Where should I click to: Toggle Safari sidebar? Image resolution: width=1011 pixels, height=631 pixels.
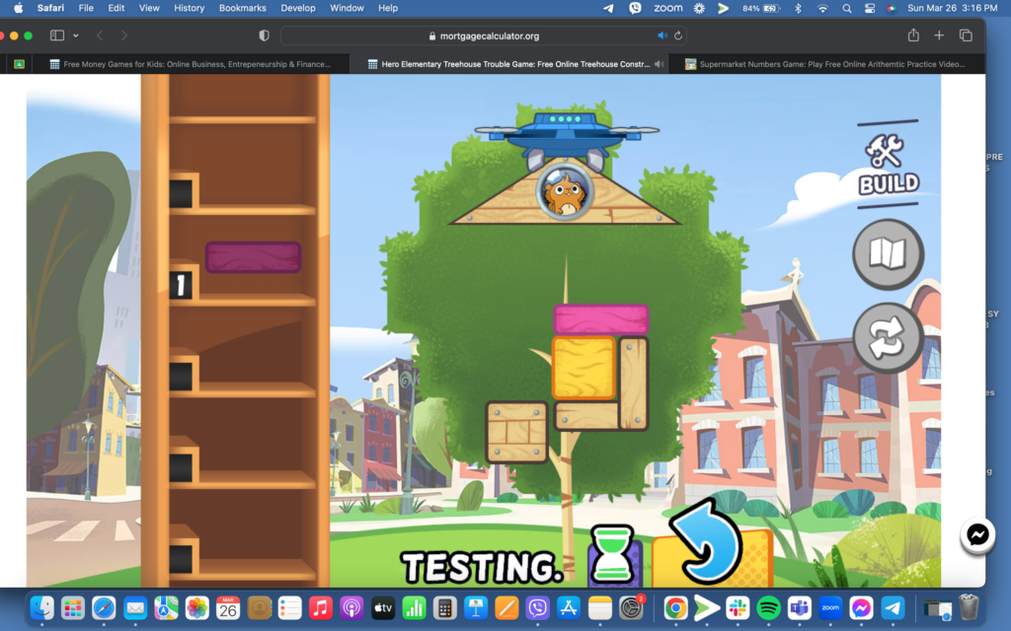pos(57,35)
